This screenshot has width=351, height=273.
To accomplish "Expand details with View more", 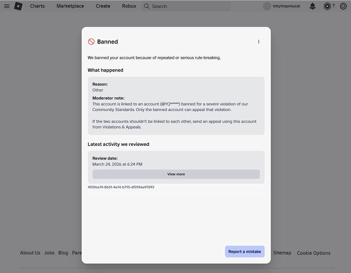I will click(176, 174).
